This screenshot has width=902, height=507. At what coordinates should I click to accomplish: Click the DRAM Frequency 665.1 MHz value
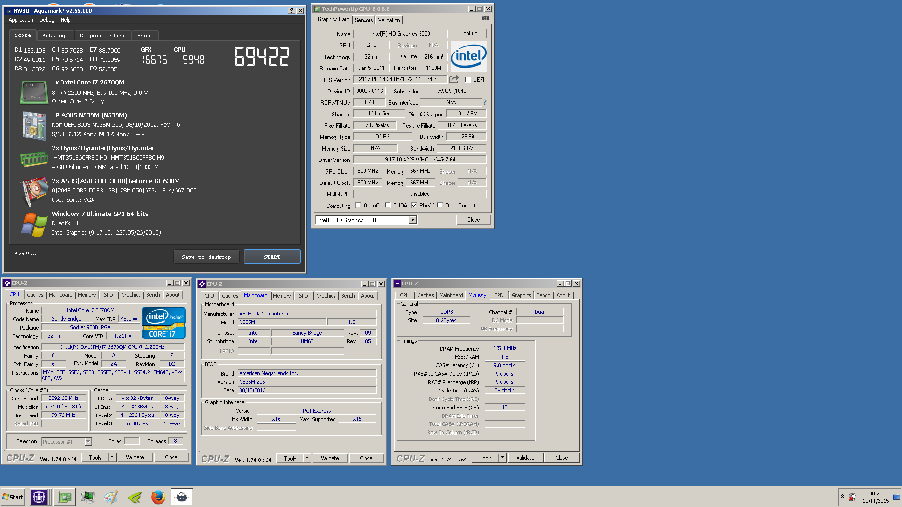tap(505, 348)
